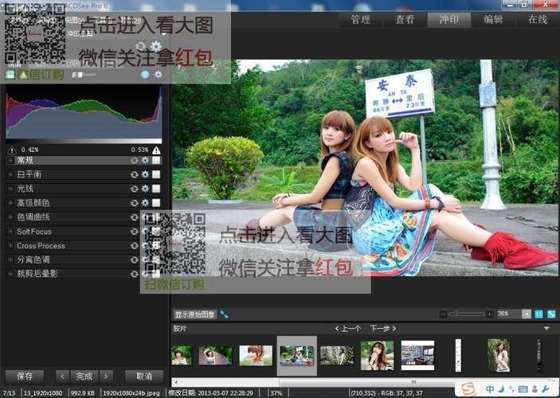Viewport: 560px width, 398px height.
Task: Open the 36% zoom level dropdown
Action: [527, 314]
